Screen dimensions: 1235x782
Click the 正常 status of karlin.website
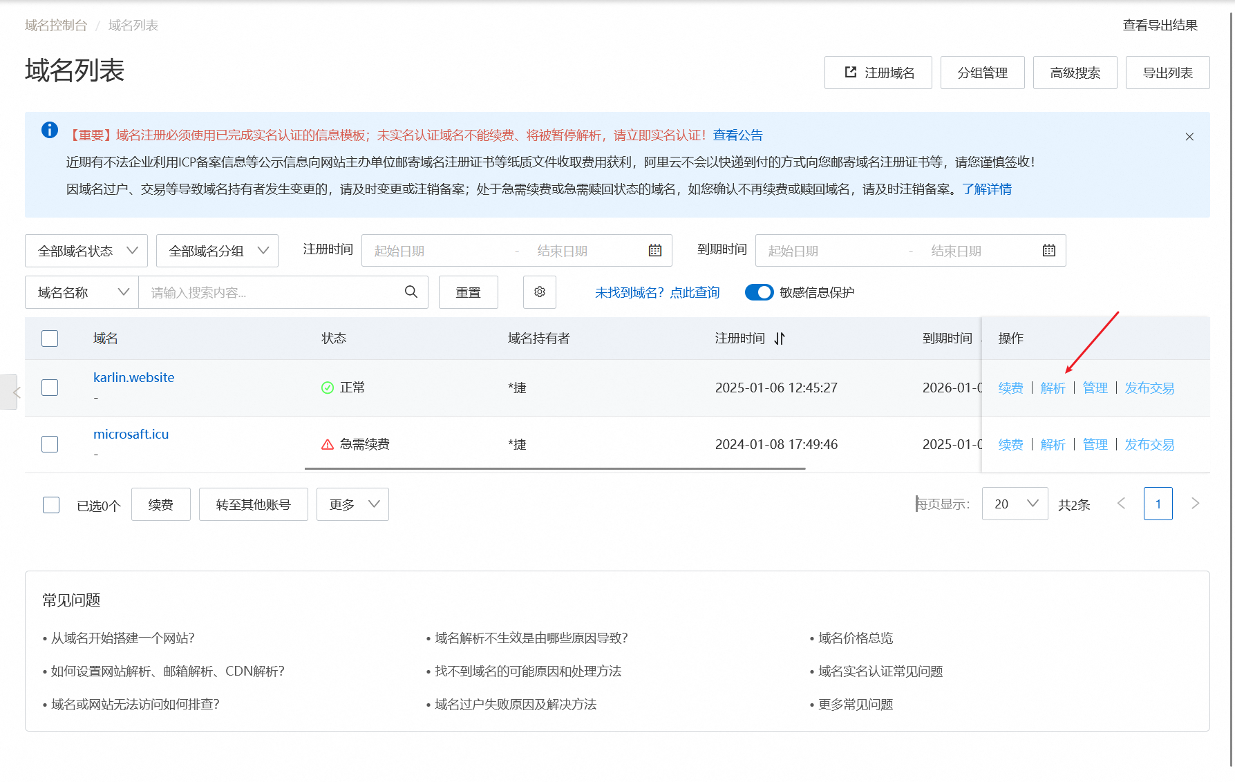coord(343,388)
